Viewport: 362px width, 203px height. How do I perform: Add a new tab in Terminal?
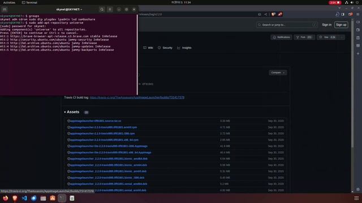coord(5,10)
